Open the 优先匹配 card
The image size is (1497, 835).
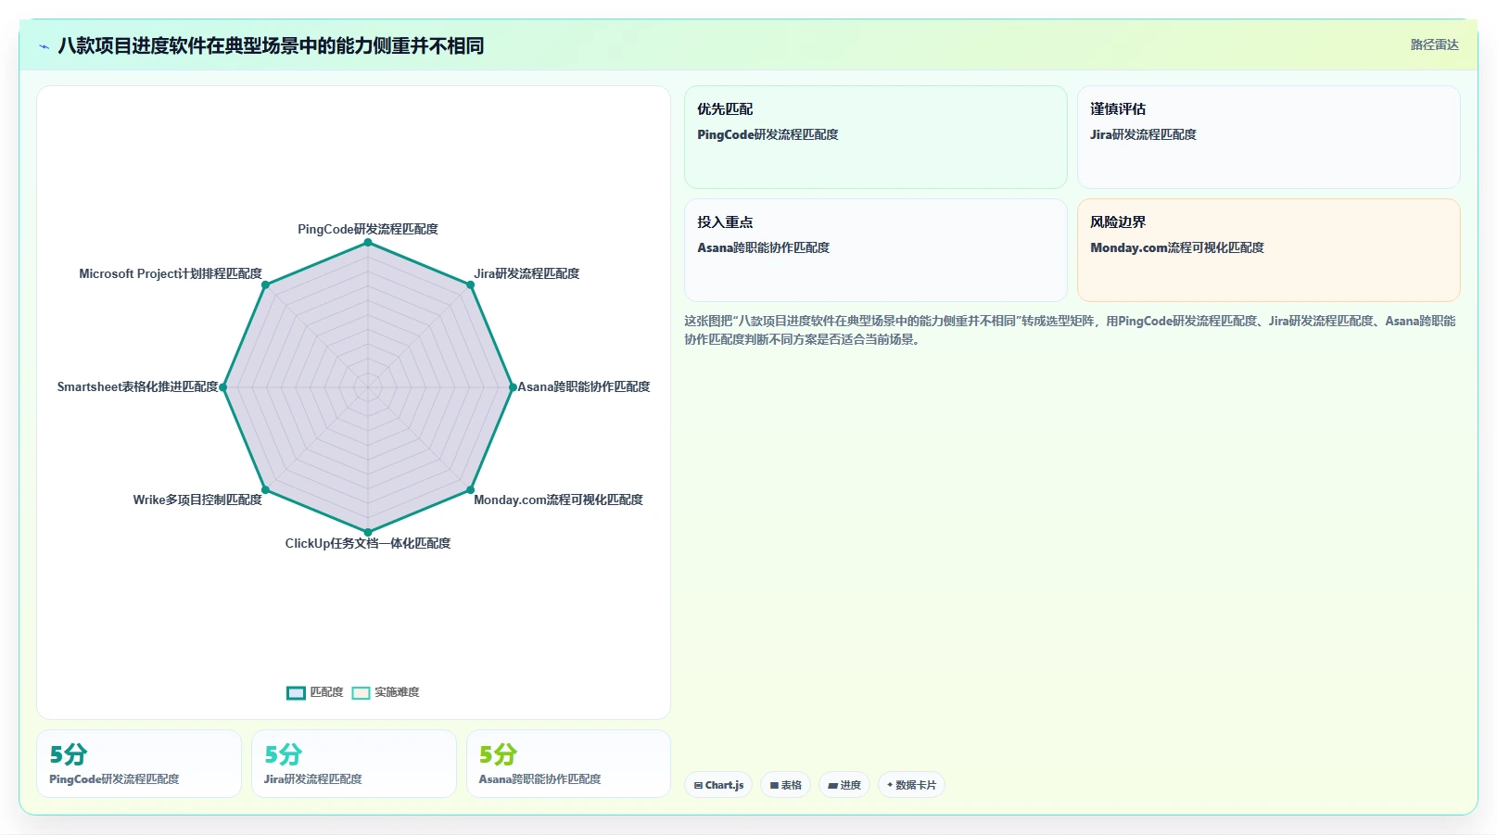(876, 137)
